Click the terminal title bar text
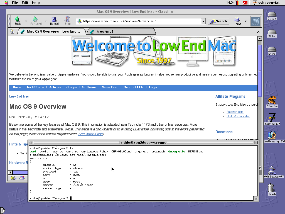This screenshot has height=214, width=285. 143,142
